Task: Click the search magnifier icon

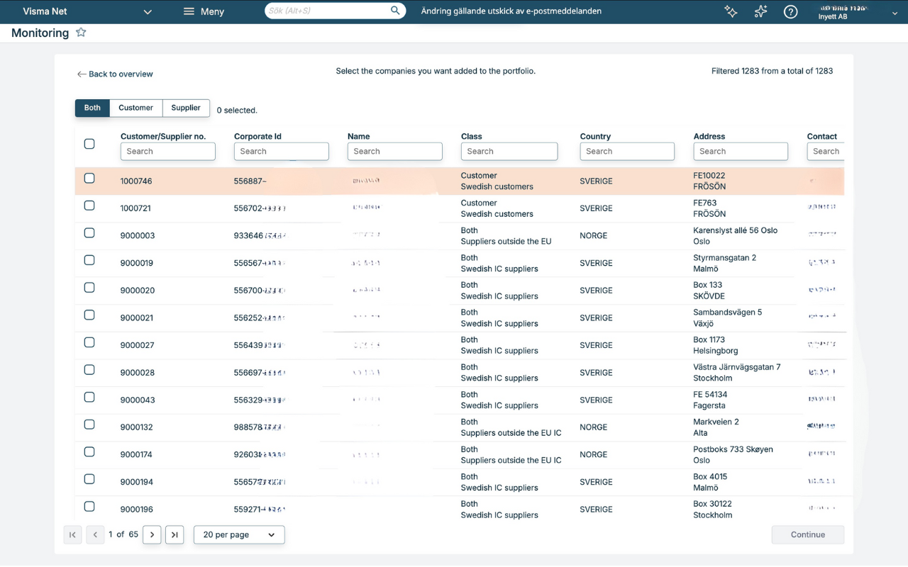Action: click(x=395, y=11)
